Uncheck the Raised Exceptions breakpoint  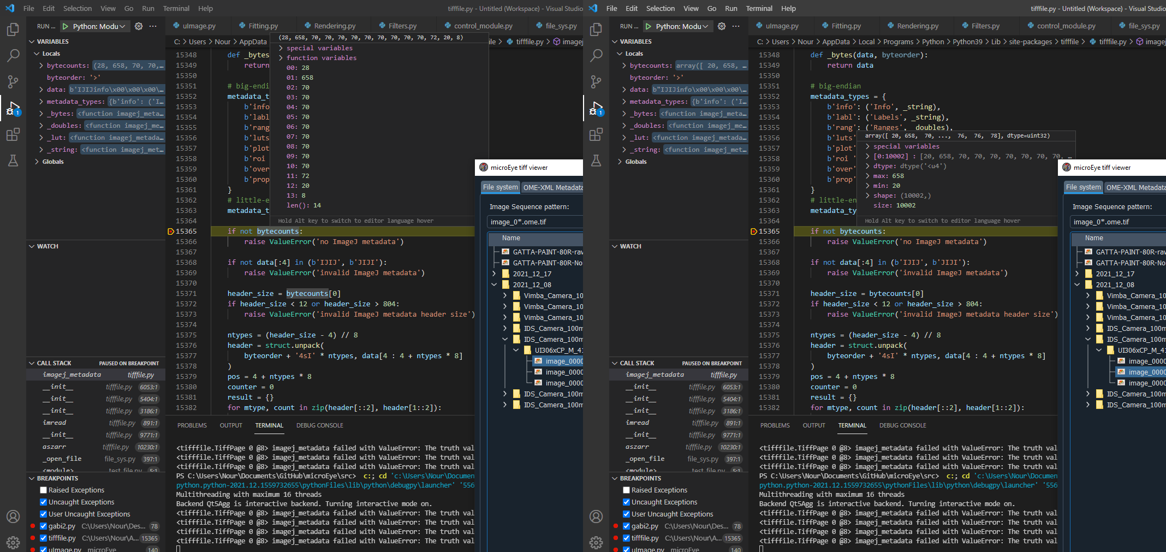pos(43,490)
